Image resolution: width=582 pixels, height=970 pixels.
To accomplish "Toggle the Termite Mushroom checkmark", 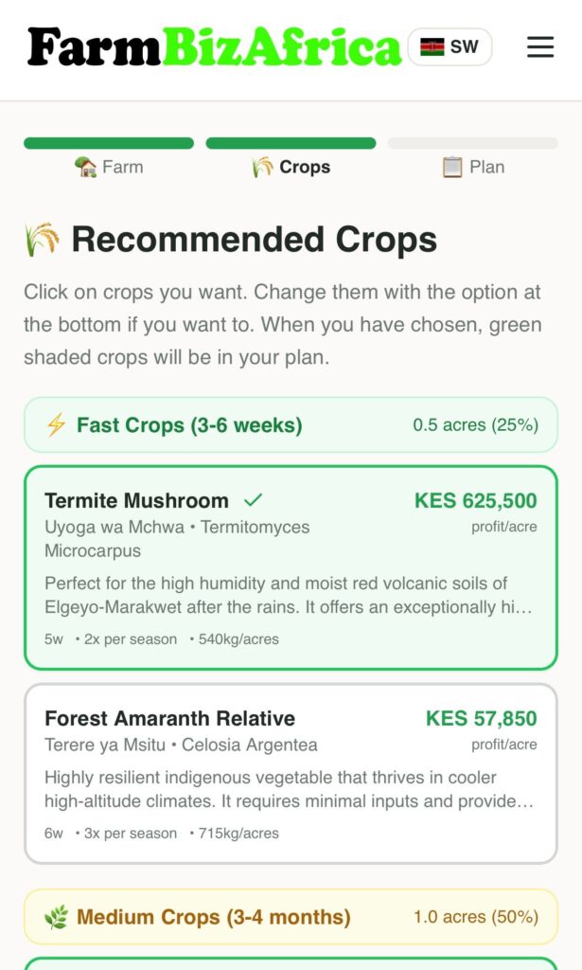I will pyautogui.click(x=254, y=500).
